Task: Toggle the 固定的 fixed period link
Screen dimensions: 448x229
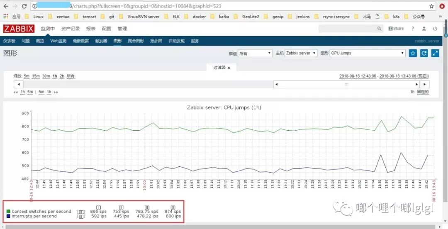Action: [x=423, y=92]
